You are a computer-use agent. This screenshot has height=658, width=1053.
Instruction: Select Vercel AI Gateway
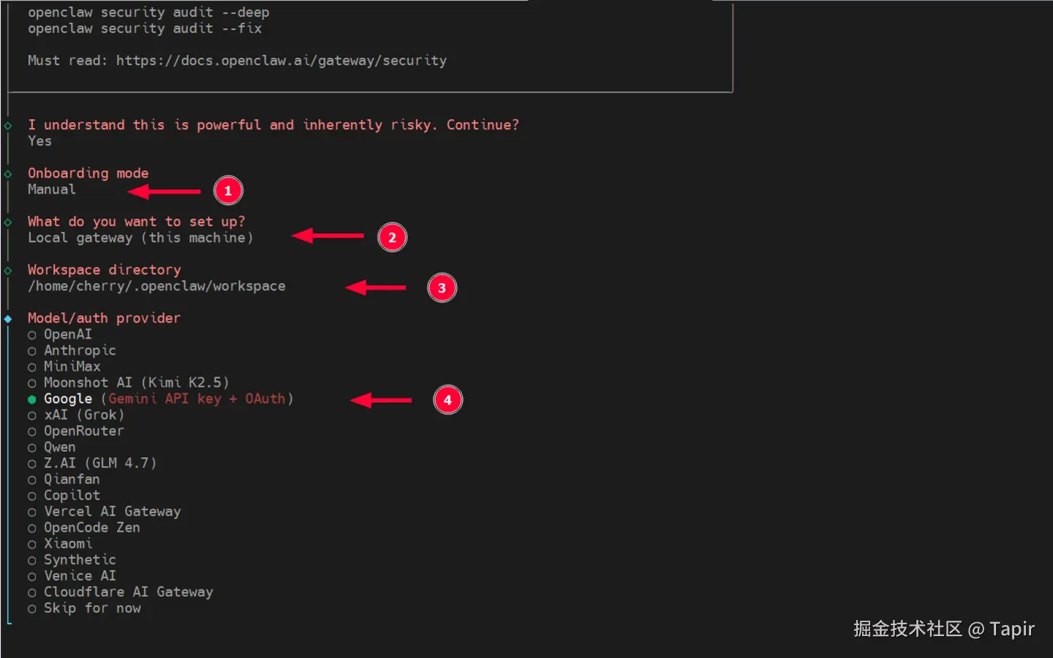(x=112, y=511)
